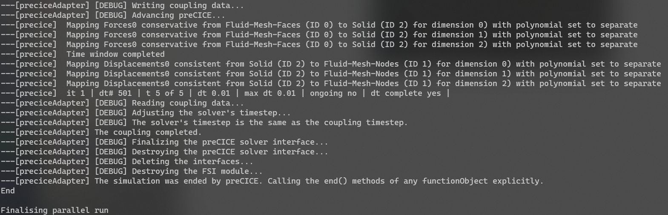Click the "dt# 501" text in the status line
The height and width of the screenshot is (215, 668).
(115, 93)
